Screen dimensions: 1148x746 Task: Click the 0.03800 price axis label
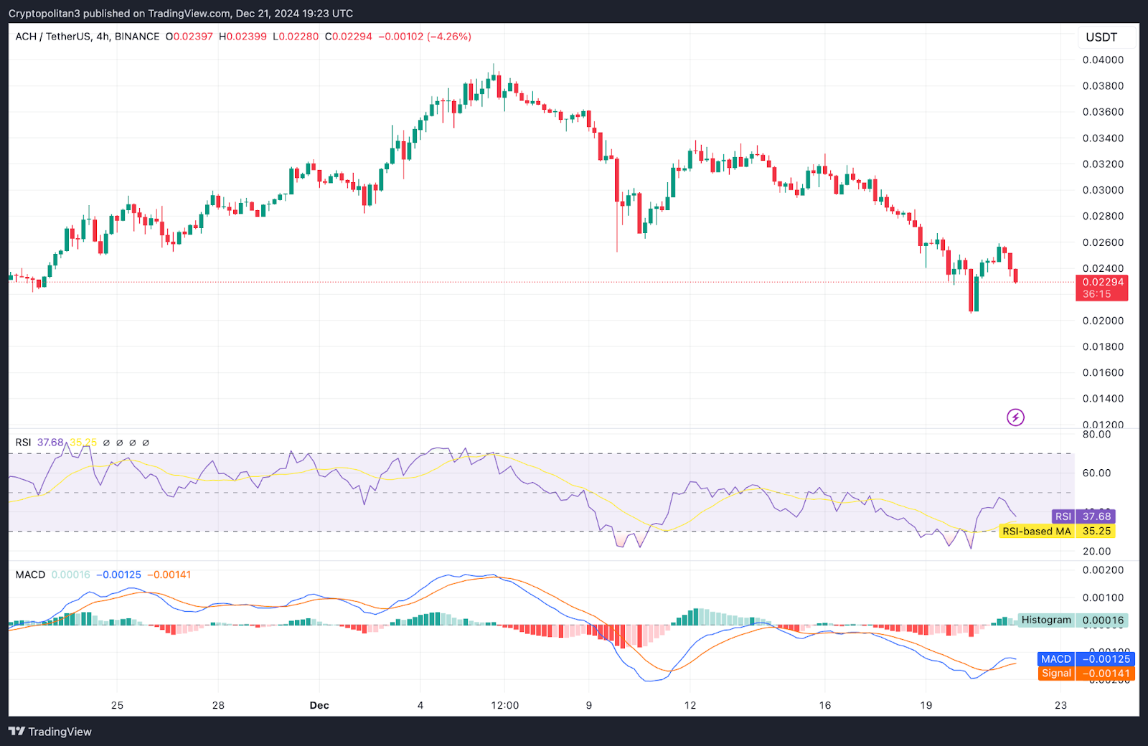(1103, 86)
